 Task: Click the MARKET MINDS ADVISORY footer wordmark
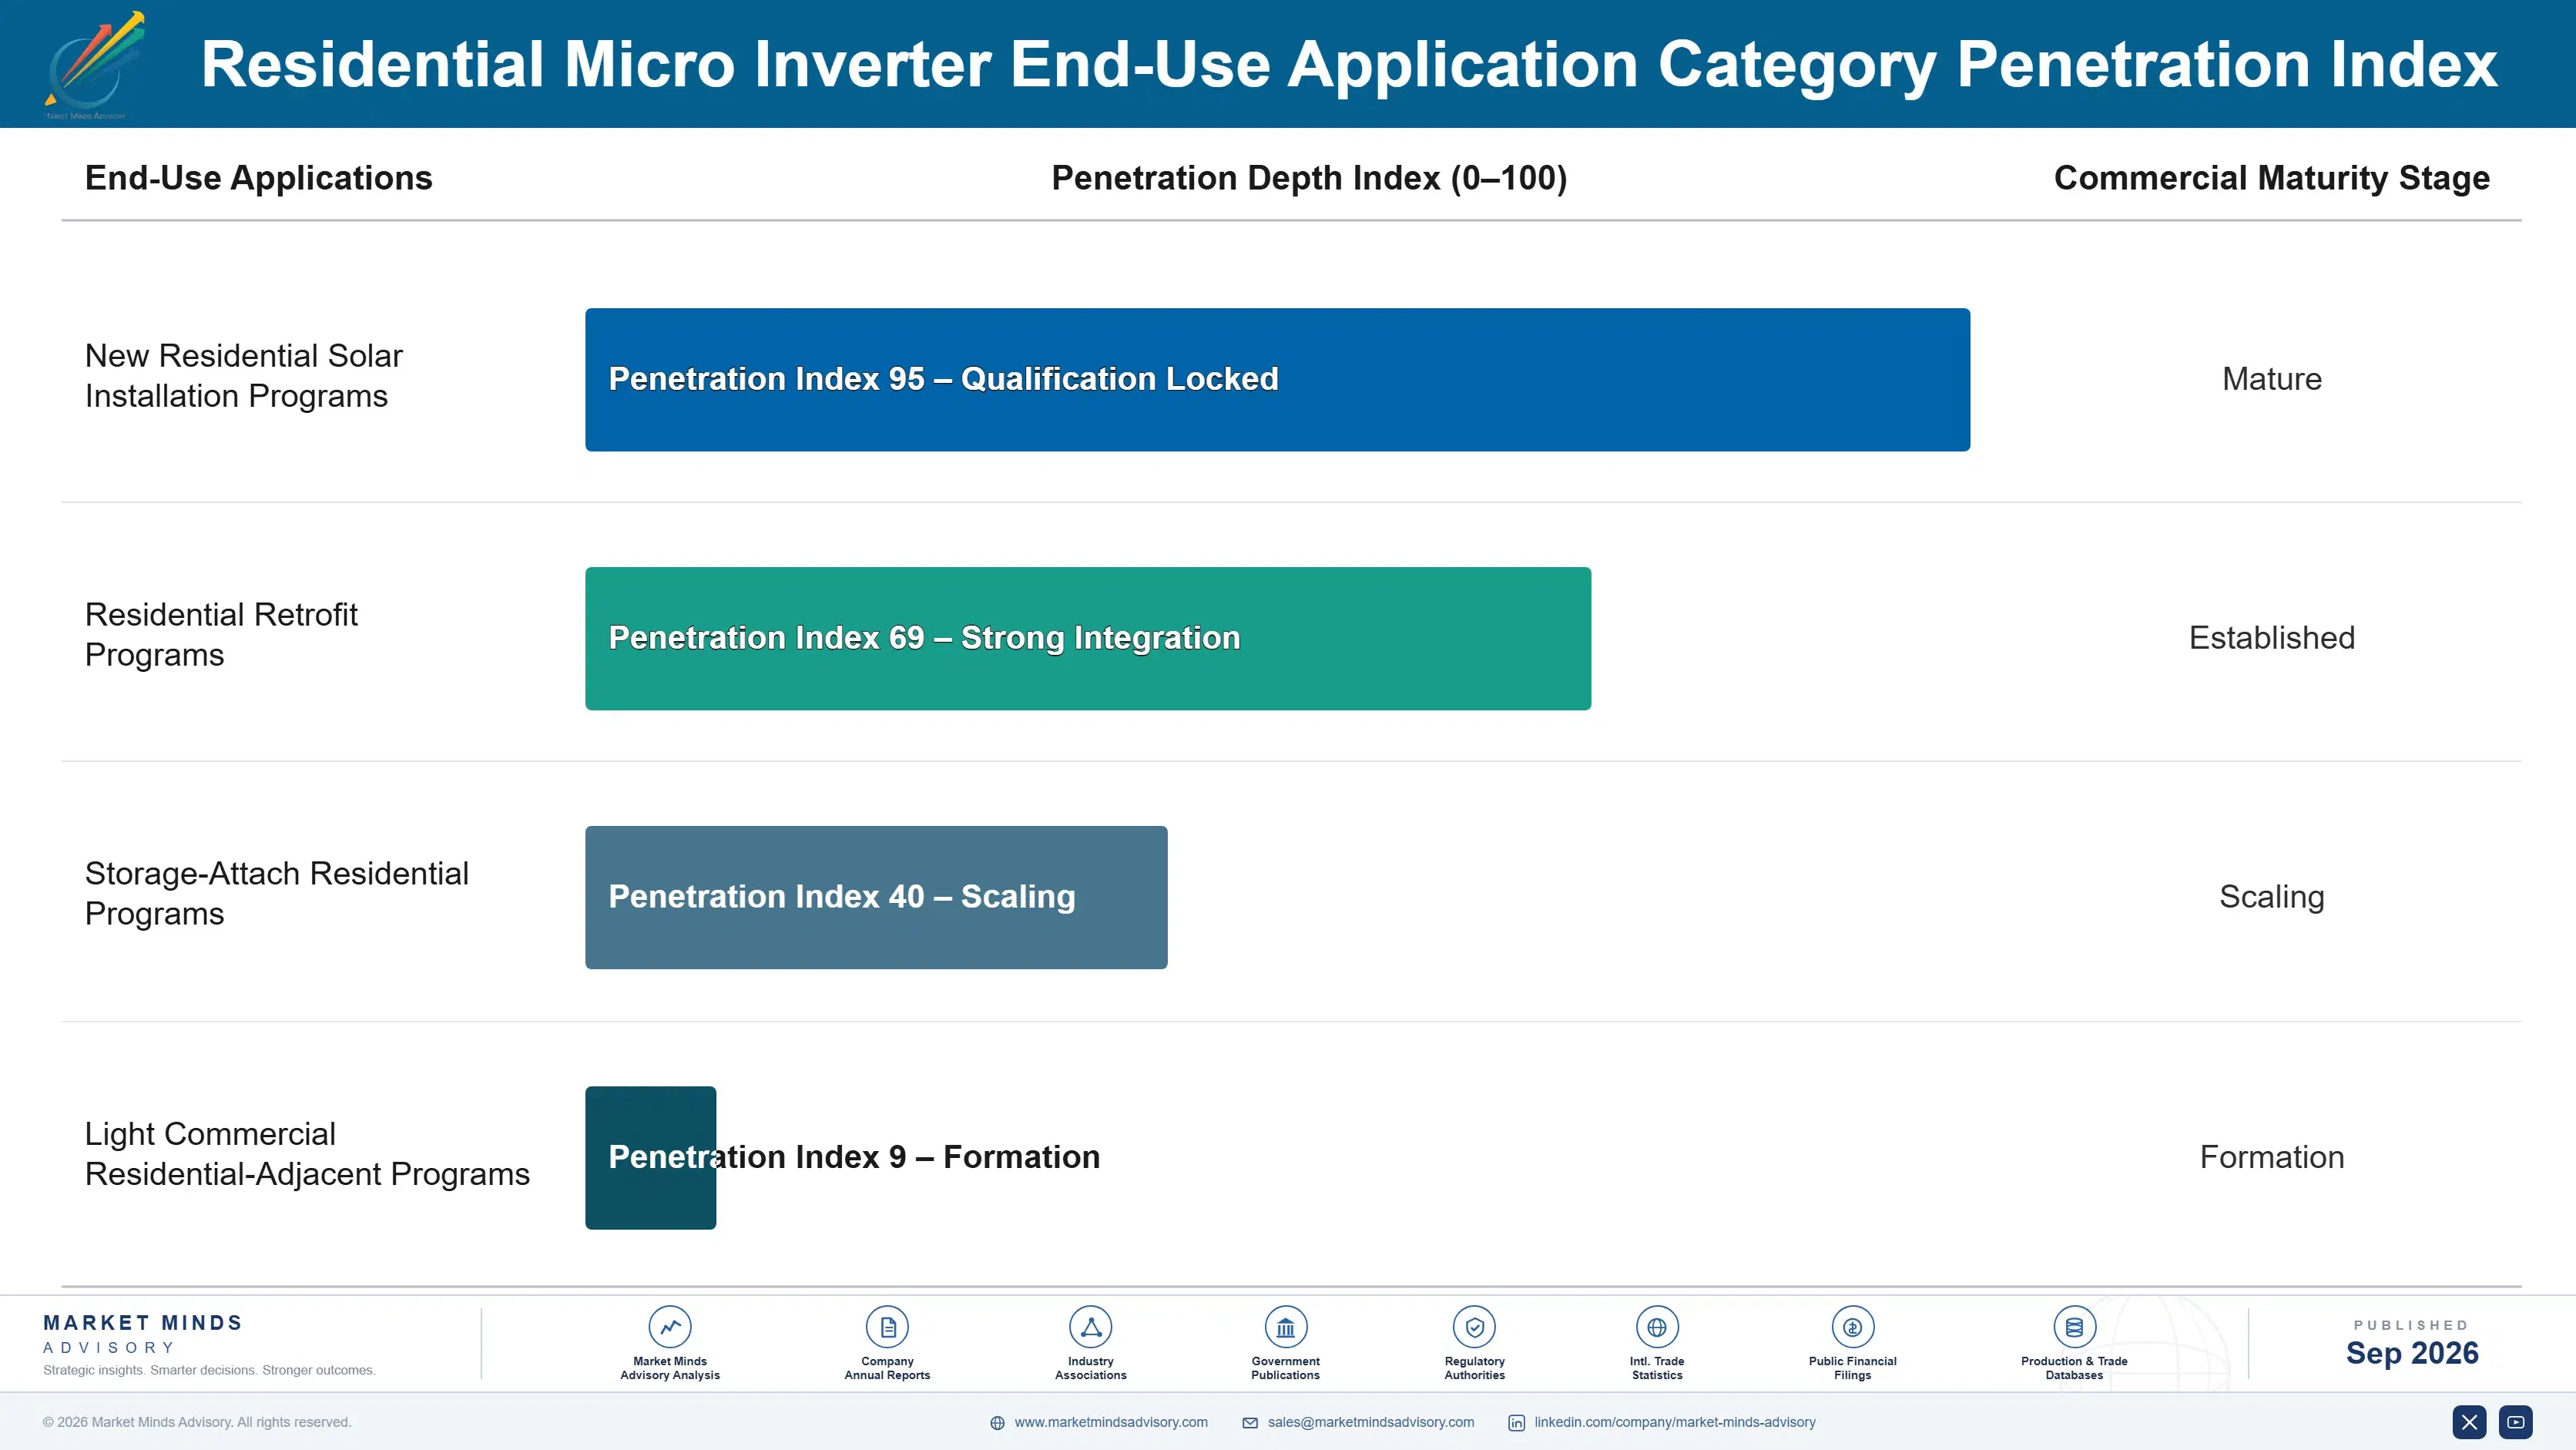[142, 1334]
